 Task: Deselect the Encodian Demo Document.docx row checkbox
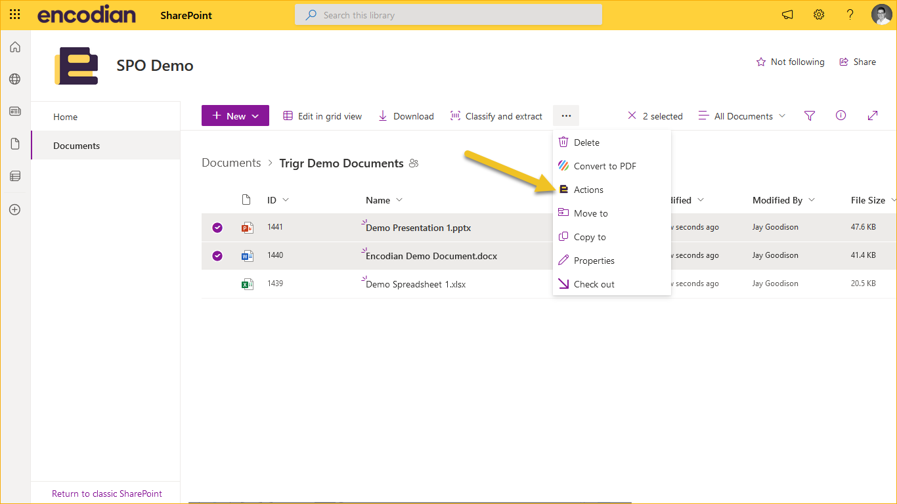point(217,256)
